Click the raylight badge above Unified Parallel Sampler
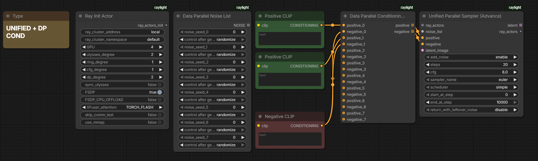This screenshot has width=538, height=161. pyautogui.click(x=515, y=8)
